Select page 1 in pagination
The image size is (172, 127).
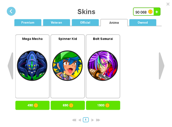pyautogui.click(x=86, y=120)
